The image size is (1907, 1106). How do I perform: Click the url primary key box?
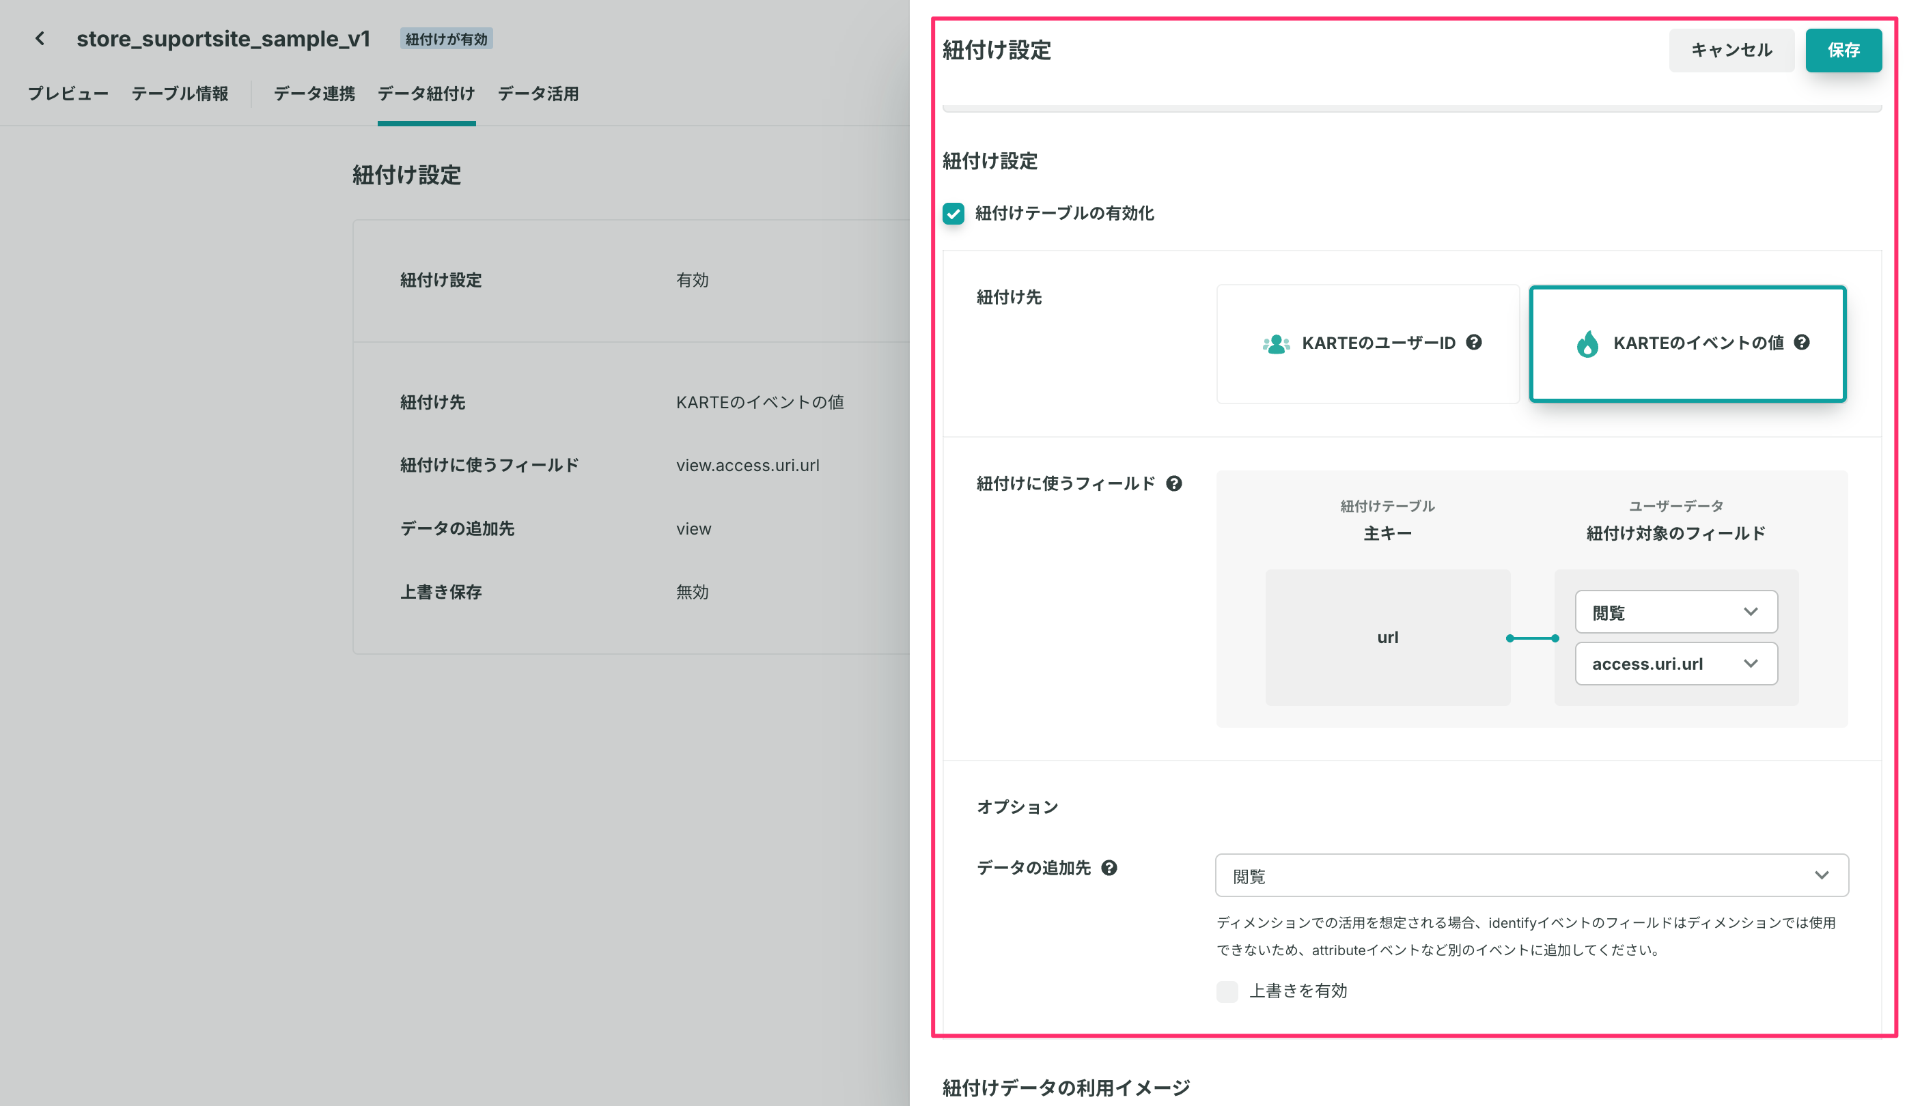pos(1387,638)
